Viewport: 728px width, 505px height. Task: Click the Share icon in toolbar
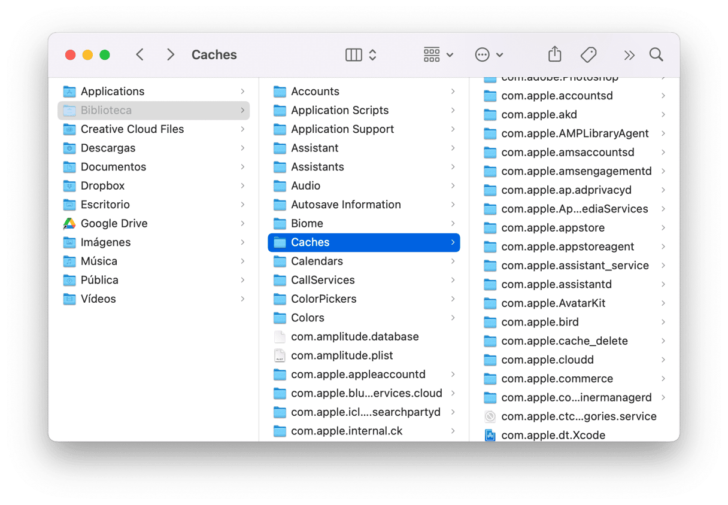pos(555,54)
